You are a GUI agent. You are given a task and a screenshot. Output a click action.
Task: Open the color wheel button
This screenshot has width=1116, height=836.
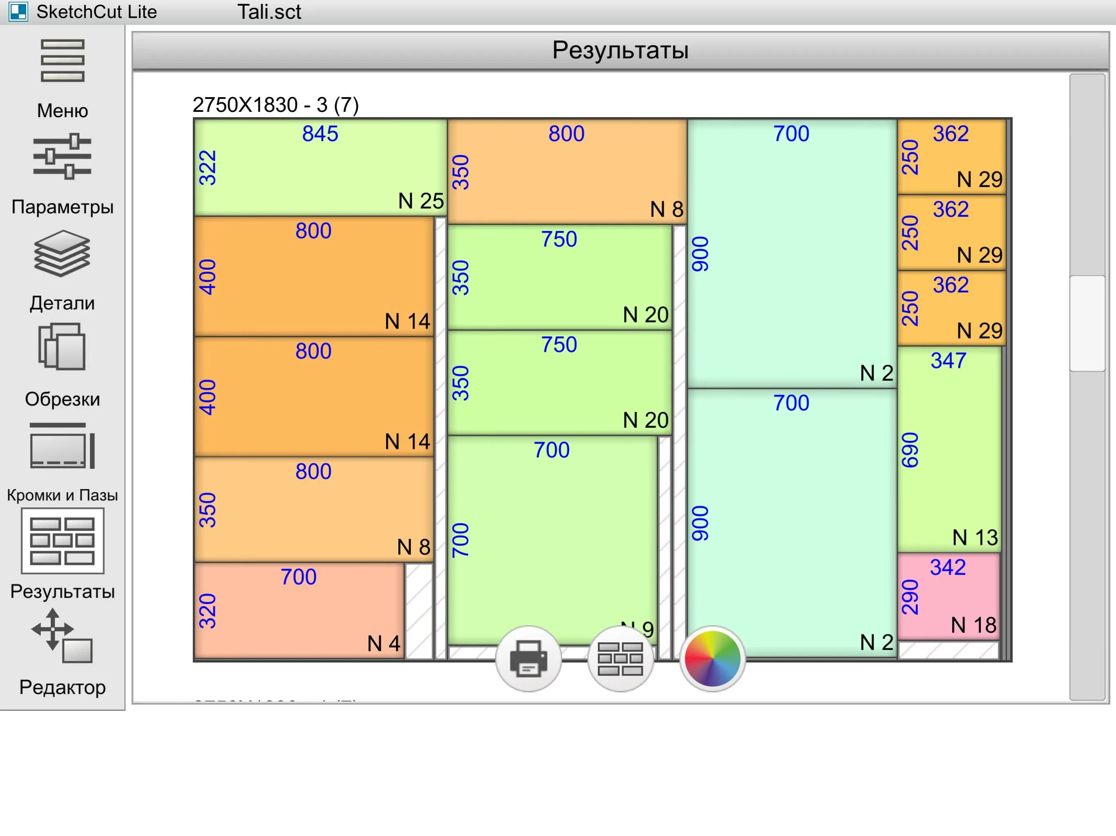coord(712,659)
